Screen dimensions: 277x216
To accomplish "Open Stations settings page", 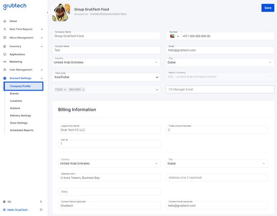I will [x=15, y=108].
